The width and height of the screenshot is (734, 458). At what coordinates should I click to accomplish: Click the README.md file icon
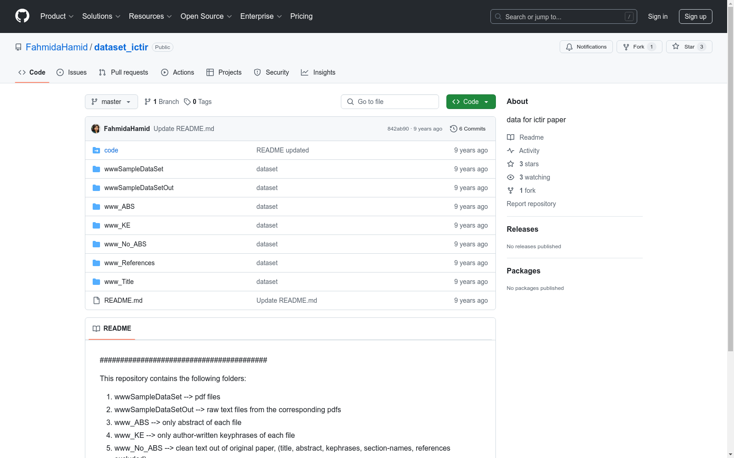(96, 300)
